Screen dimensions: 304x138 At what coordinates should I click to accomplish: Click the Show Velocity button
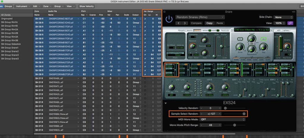(86, 6)
